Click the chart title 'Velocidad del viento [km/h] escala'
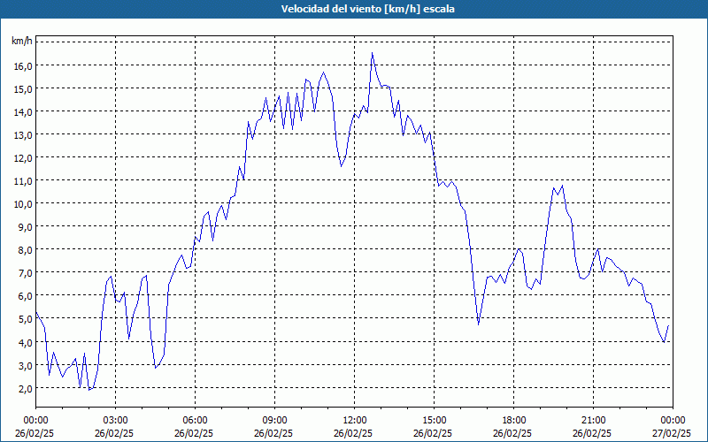 367,9
